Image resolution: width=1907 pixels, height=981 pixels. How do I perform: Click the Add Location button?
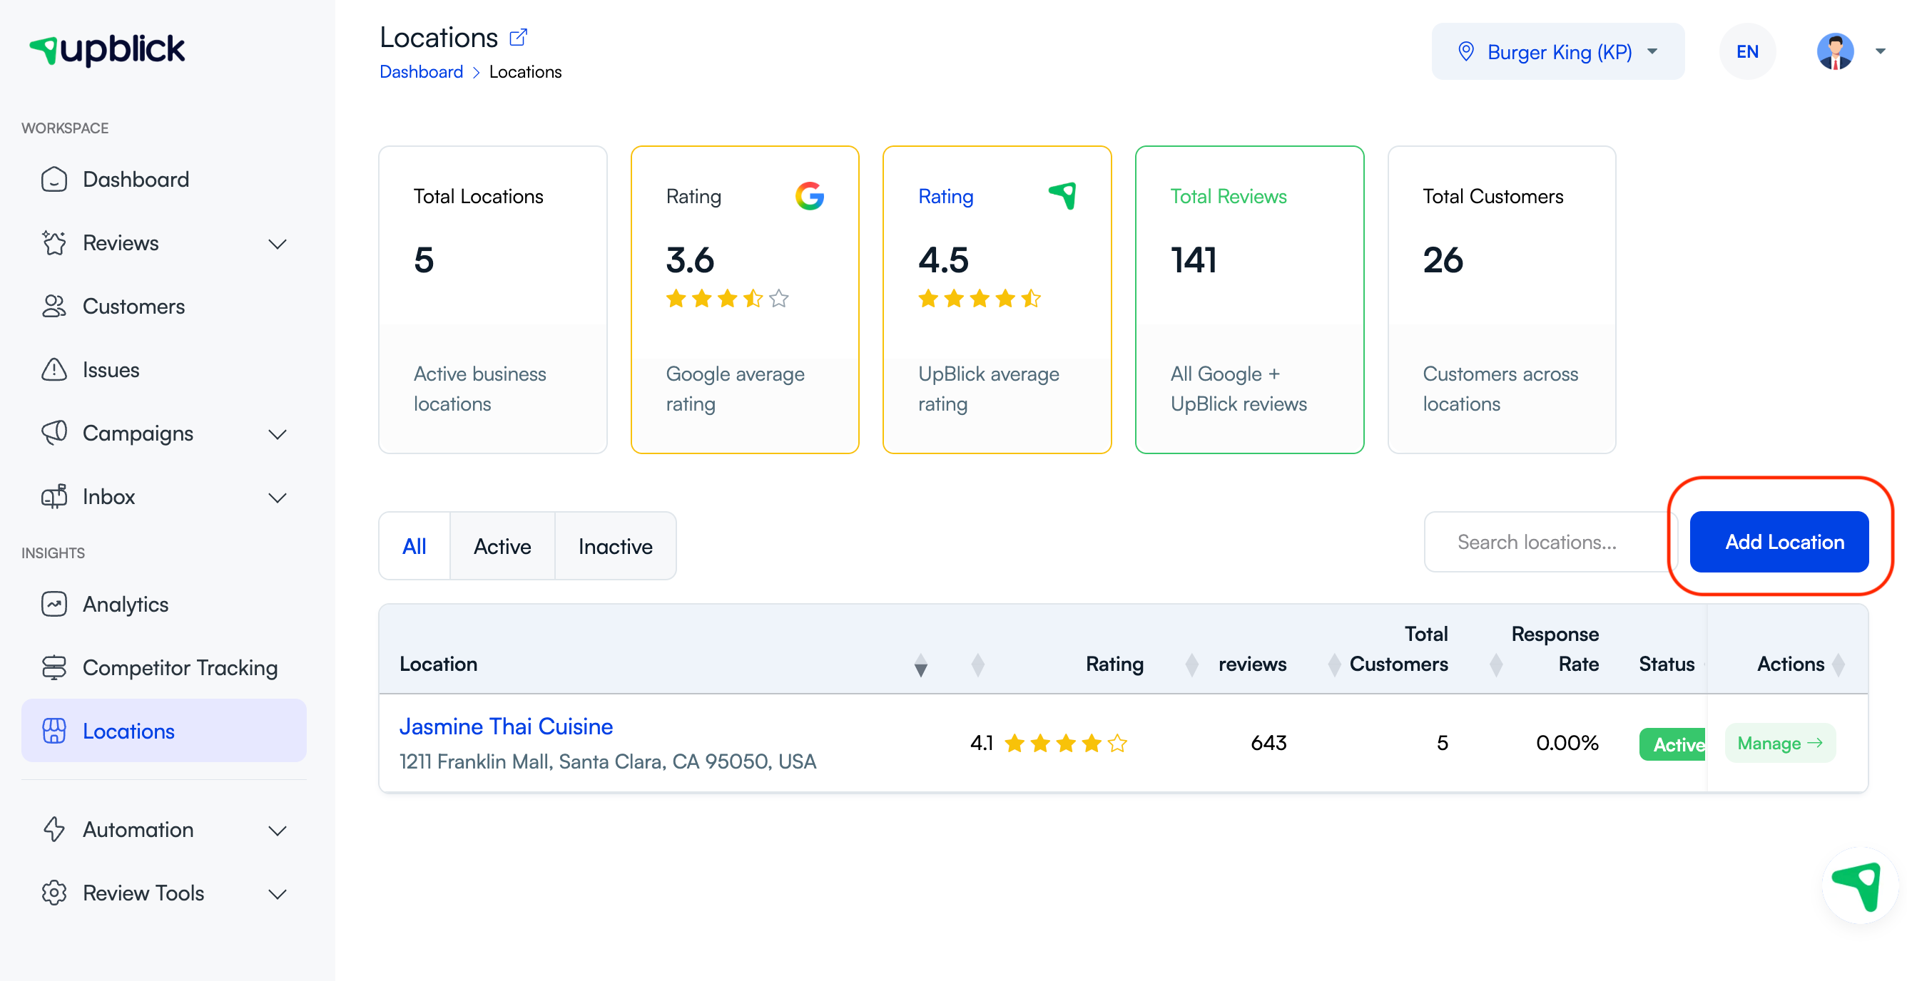1779,542
